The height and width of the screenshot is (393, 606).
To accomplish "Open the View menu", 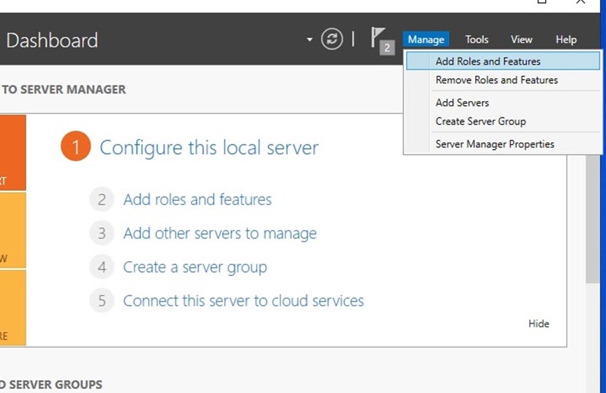I will [x=521, y=39].
